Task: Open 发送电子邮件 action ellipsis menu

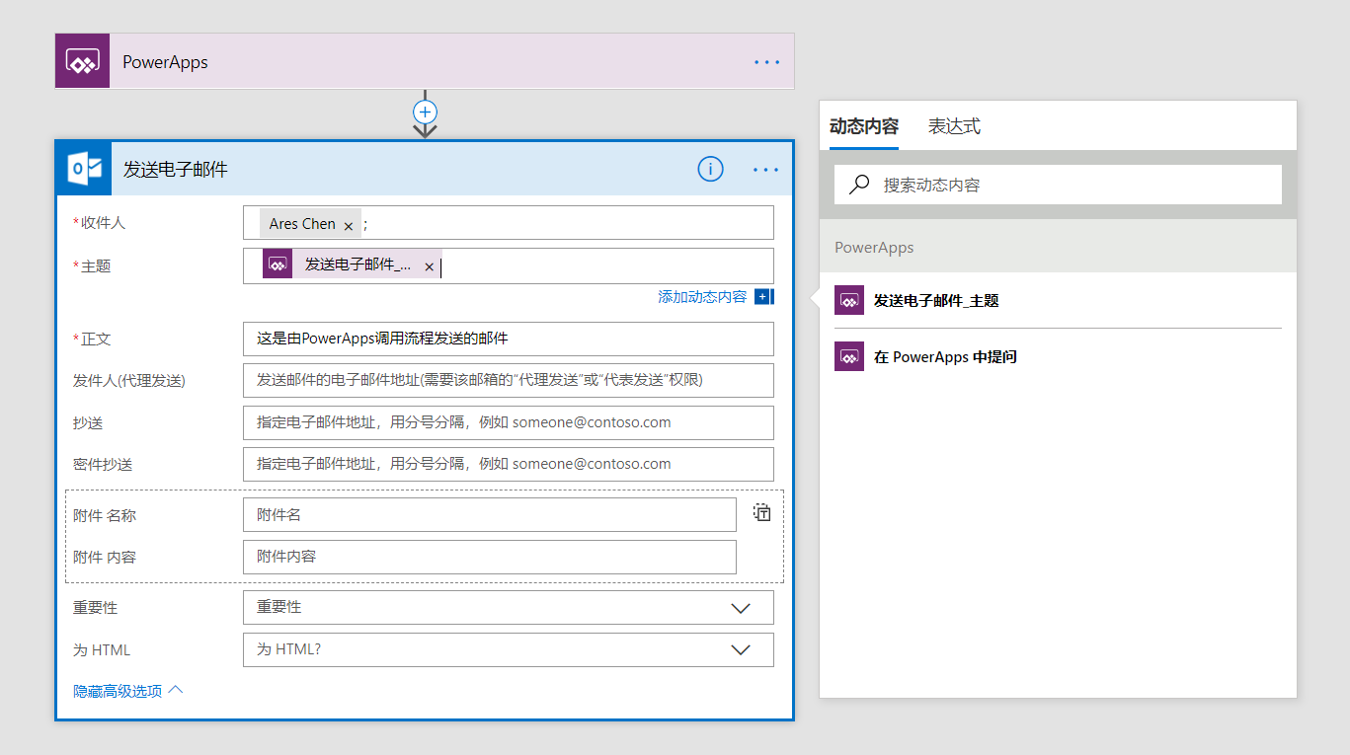Action: coord(765,170)
